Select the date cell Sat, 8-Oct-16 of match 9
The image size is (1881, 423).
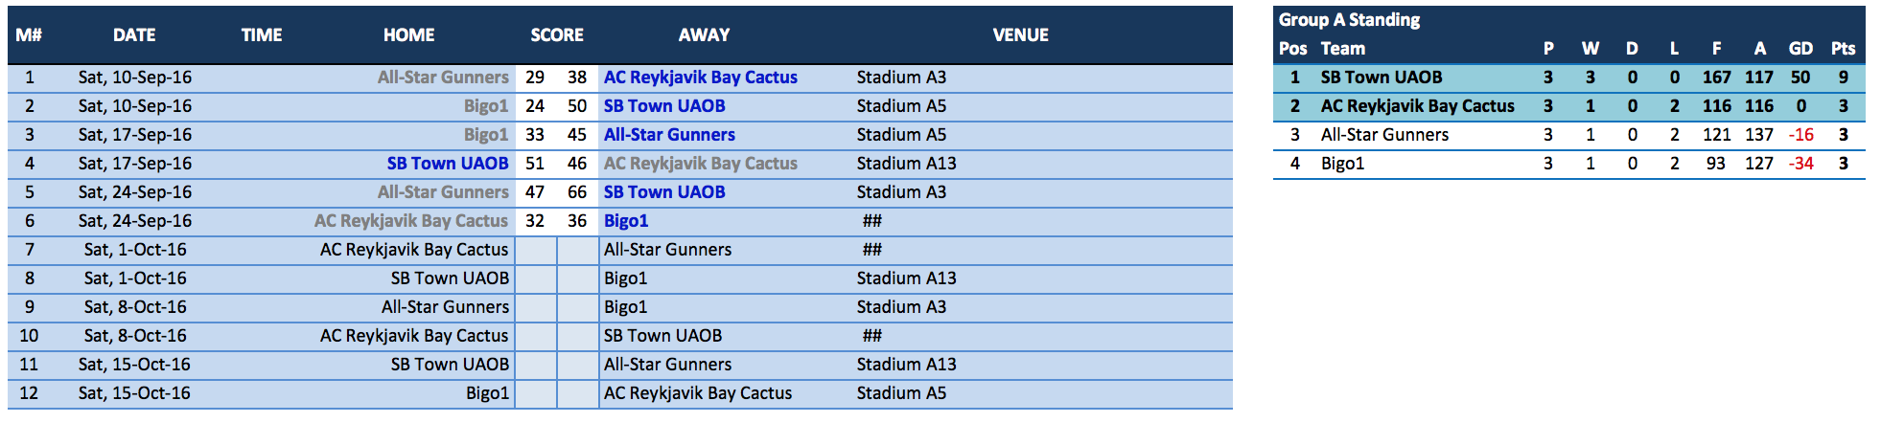[x=135, y=307]
